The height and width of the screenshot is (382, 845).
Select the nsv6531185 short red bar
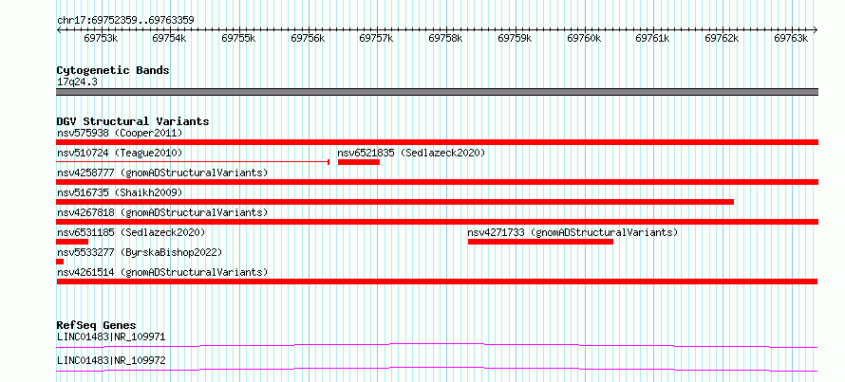(72, 242)
